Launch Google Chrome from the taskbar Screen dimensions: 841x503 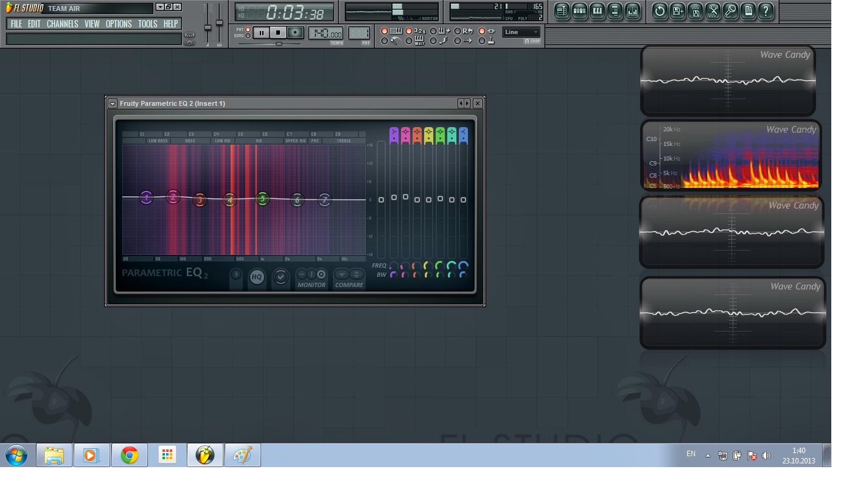[x=129, y=455]
